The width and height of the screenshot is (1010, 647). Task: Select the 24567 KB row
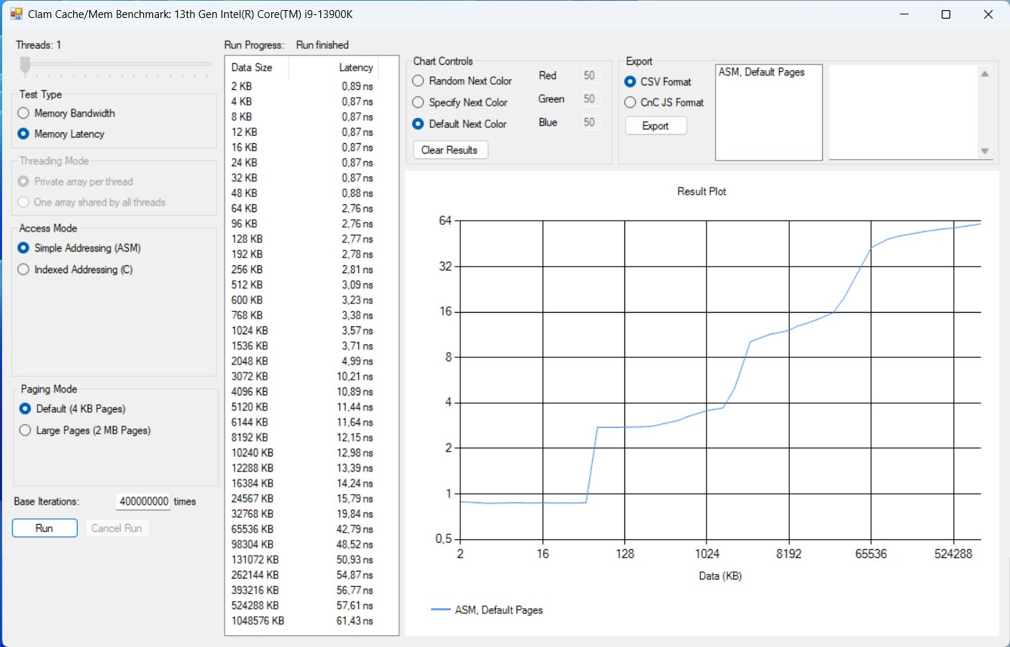point(302,498)
